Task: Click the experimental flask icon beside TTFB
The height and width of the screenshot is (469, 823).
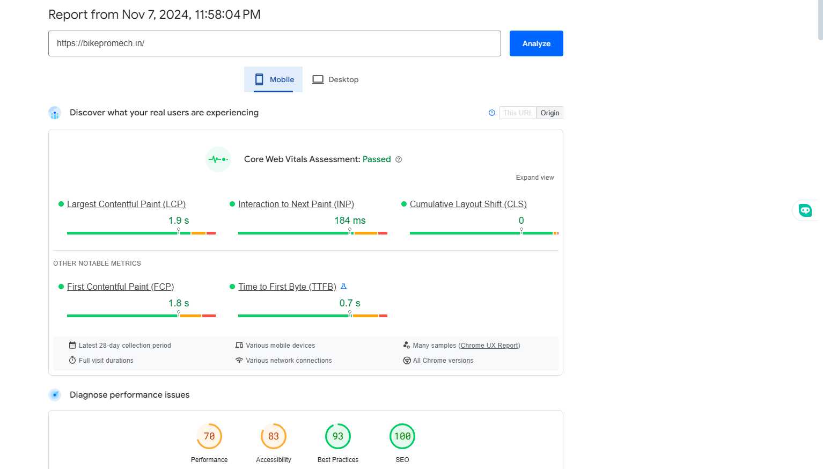Action: 343,287
